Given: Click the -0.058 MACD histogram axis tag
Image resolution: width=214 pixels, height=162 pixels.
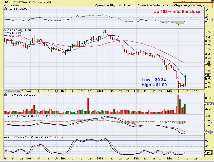Looking at the screenshot, I should pos(209,123).
